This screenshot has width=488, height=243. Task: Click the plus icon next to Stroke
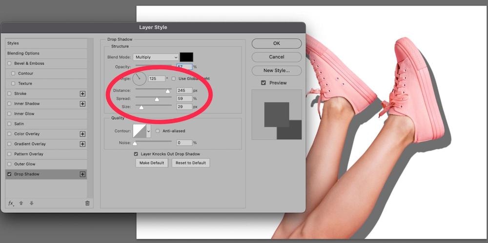pyautogui.click(x=82, y=93)
